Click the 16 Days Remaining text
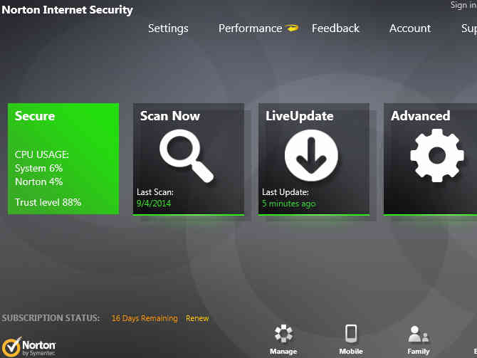477x358 pixels. [x=145, y=318]
